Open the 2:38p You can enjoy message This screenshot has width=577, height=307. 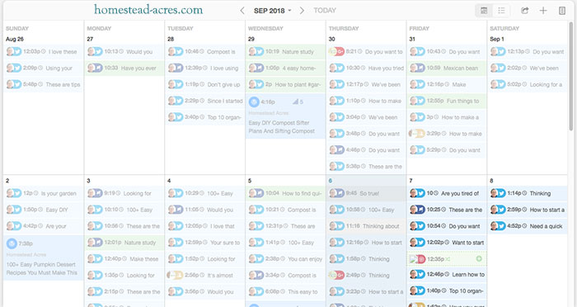[285, 258]
